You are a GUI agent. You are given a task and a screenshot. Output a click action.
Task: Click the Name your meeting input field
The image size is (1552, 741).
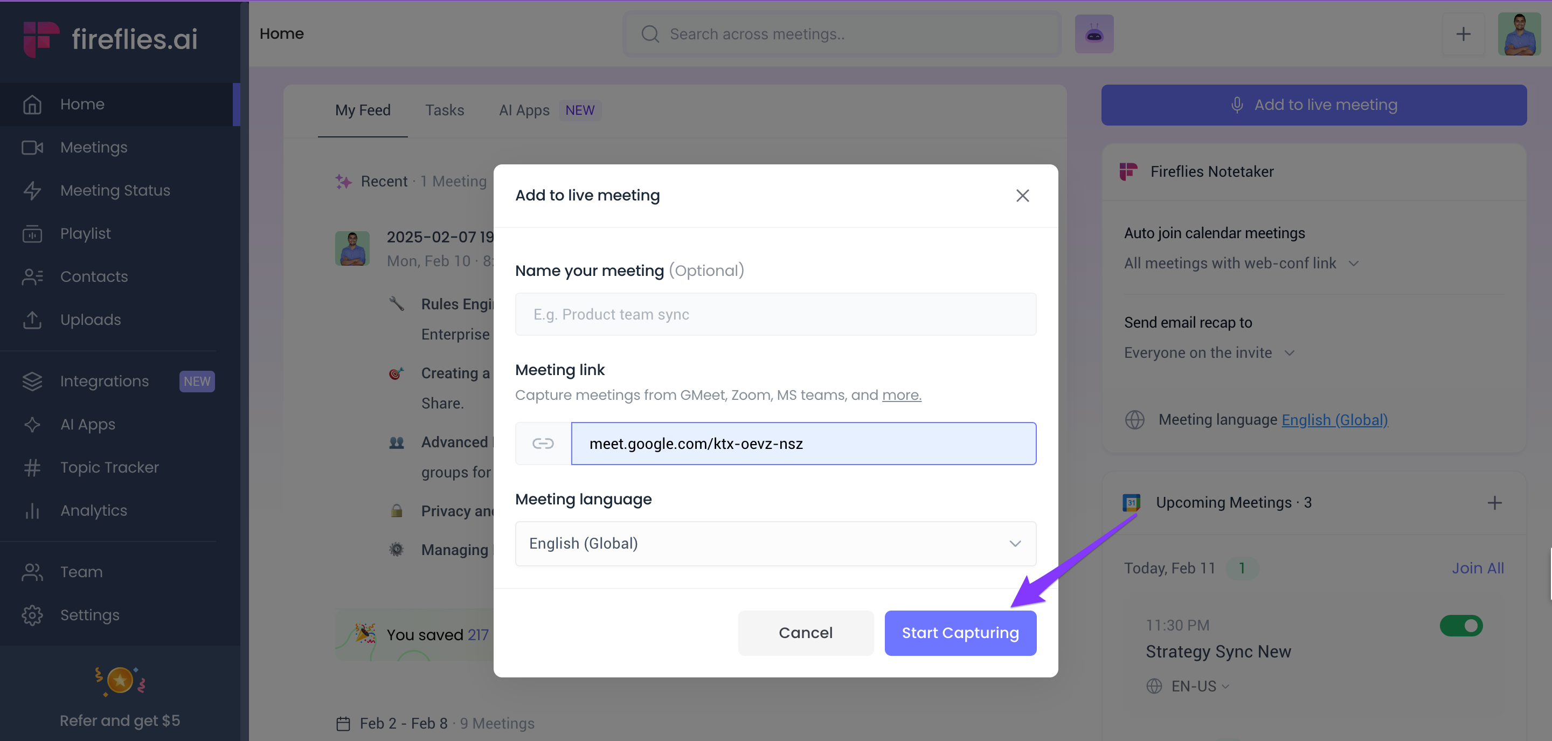pos(775,315)
